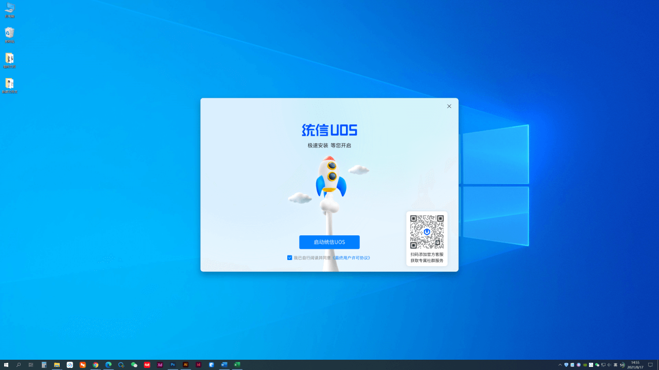Launch Adobe XD from the taskbar

160,365
